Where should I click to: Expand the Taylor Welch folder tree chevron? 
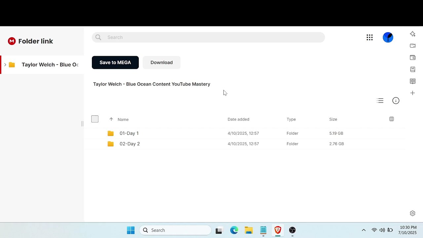click(x=5, y=64)
